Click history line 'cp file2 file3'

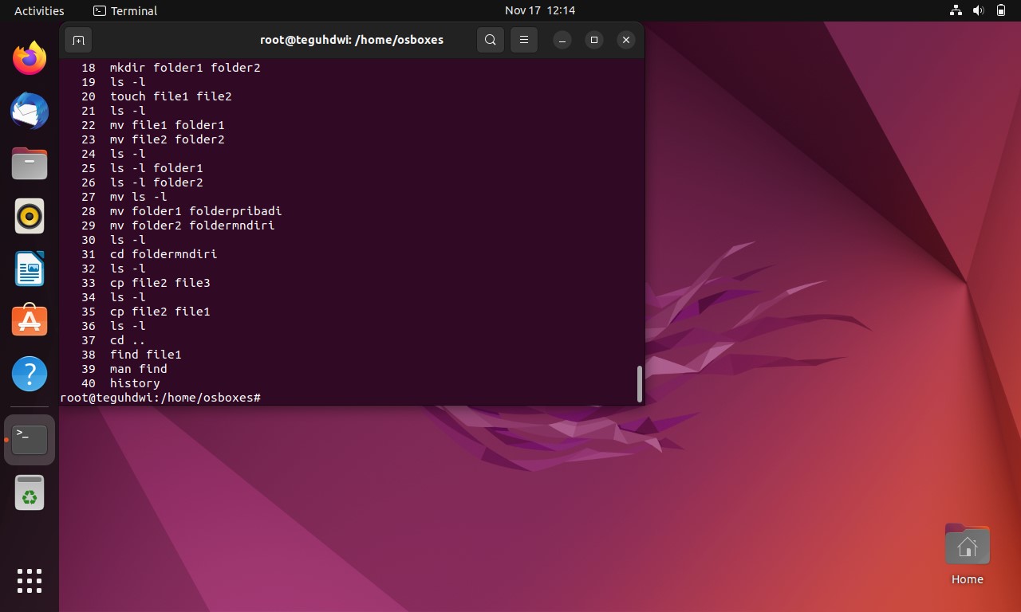click(x=160, y=283)
